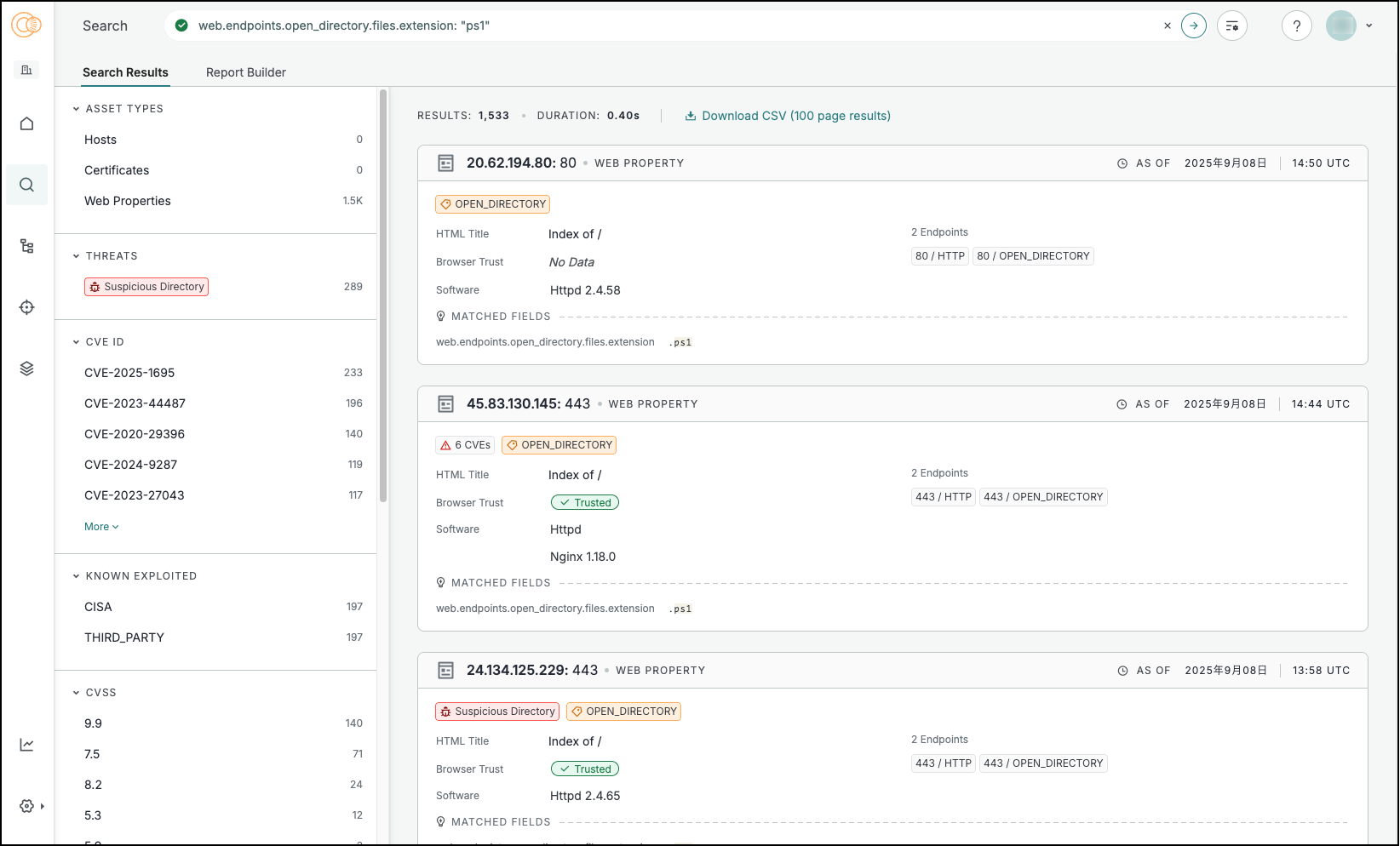Collapse the THREATS filter section
This screenshot has width=1400, height=846.
pyautogui.click(x=76, y=256)
